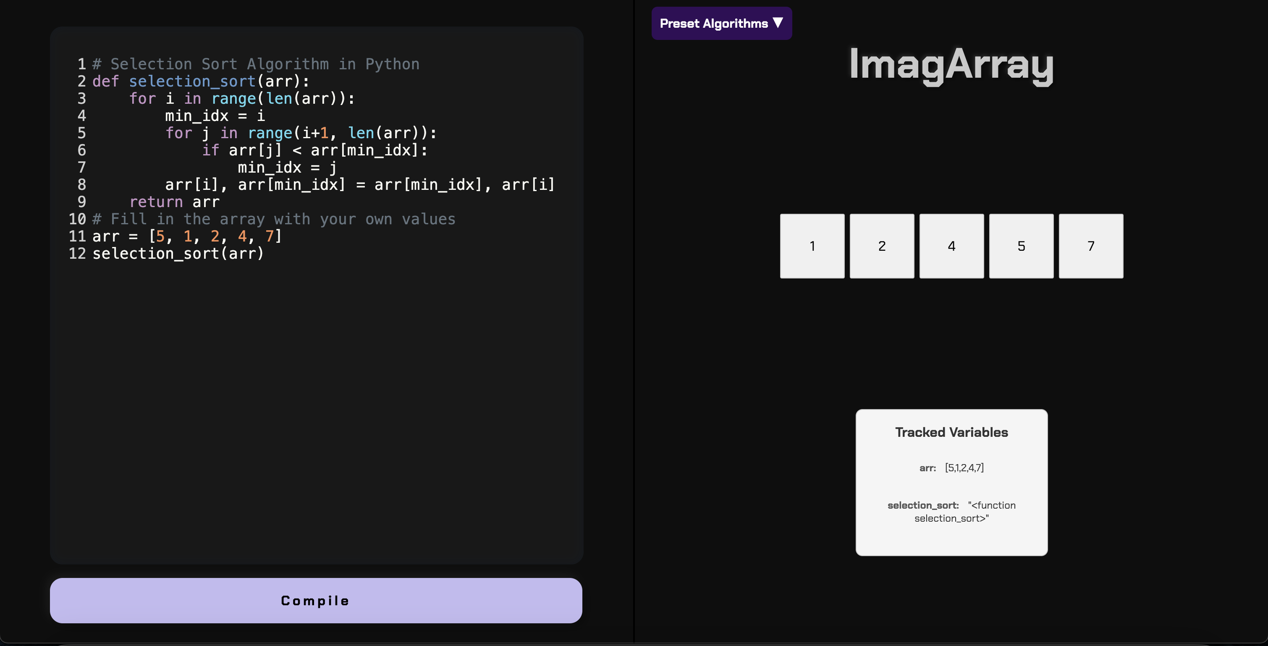Click the array cell containing 4
Image resolution: width=1268 pixels, height=646 pixels.
coord(951,246)
